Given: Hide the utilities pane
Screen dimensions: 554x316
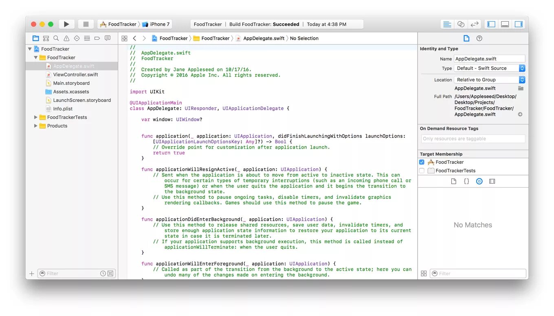Looking at the screenshot, I should [518, 24].
